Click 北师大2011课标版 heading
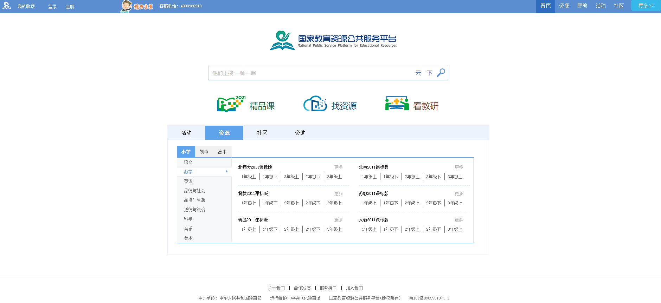This screenshot has width=661, height=303. [255, 167]
